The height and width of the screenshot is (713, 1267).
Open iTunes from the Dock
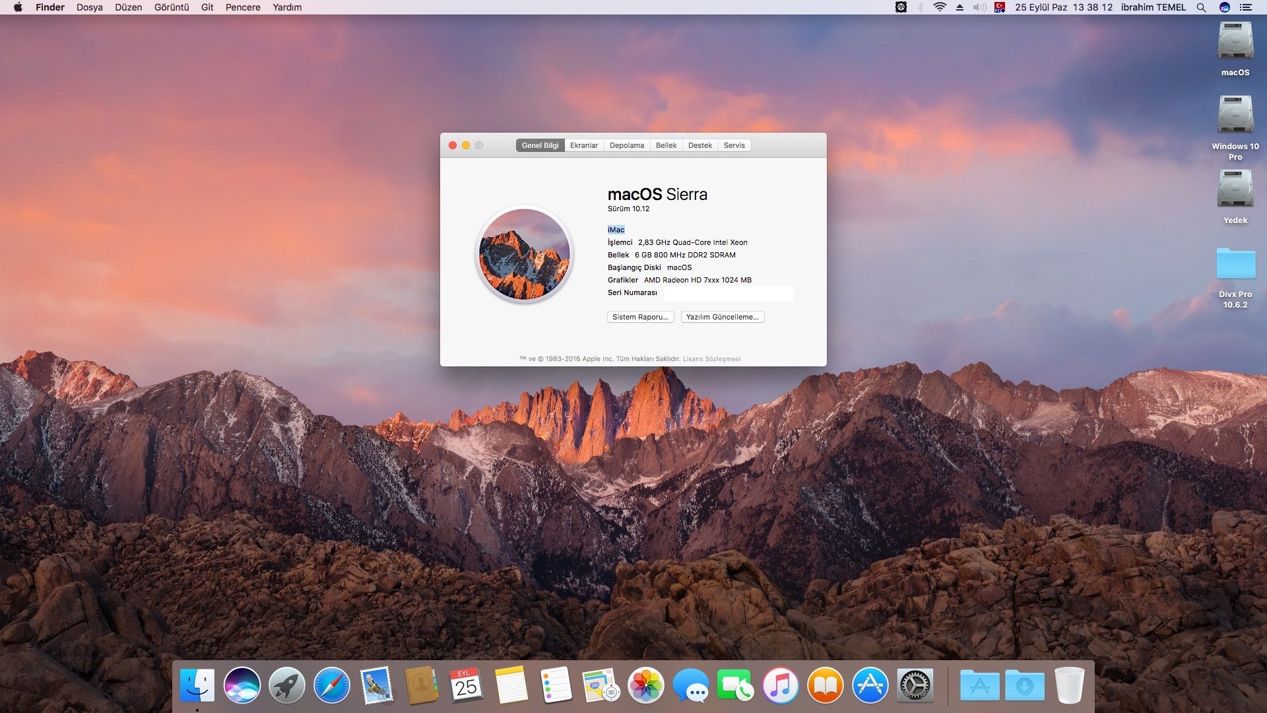coord(780,686)
